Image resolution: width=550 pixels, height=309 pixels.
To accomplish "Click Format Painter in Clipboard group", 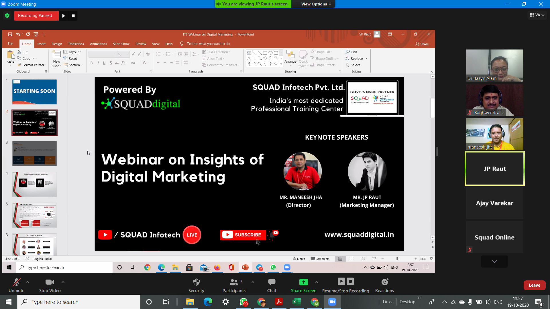I will pos(31,65).
